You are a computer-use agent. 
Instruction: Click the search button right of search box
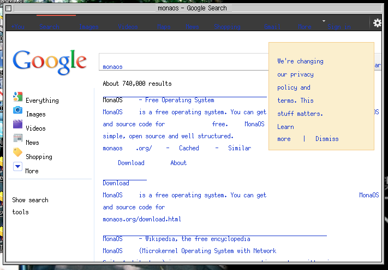tap(378, 62)
